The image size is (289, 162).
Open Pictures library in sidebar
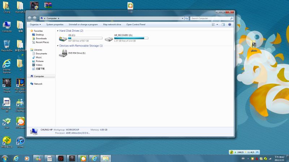click(40, 61)
